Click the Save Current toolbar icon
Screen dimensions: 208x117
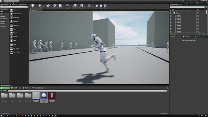click(x=32, y=6)
